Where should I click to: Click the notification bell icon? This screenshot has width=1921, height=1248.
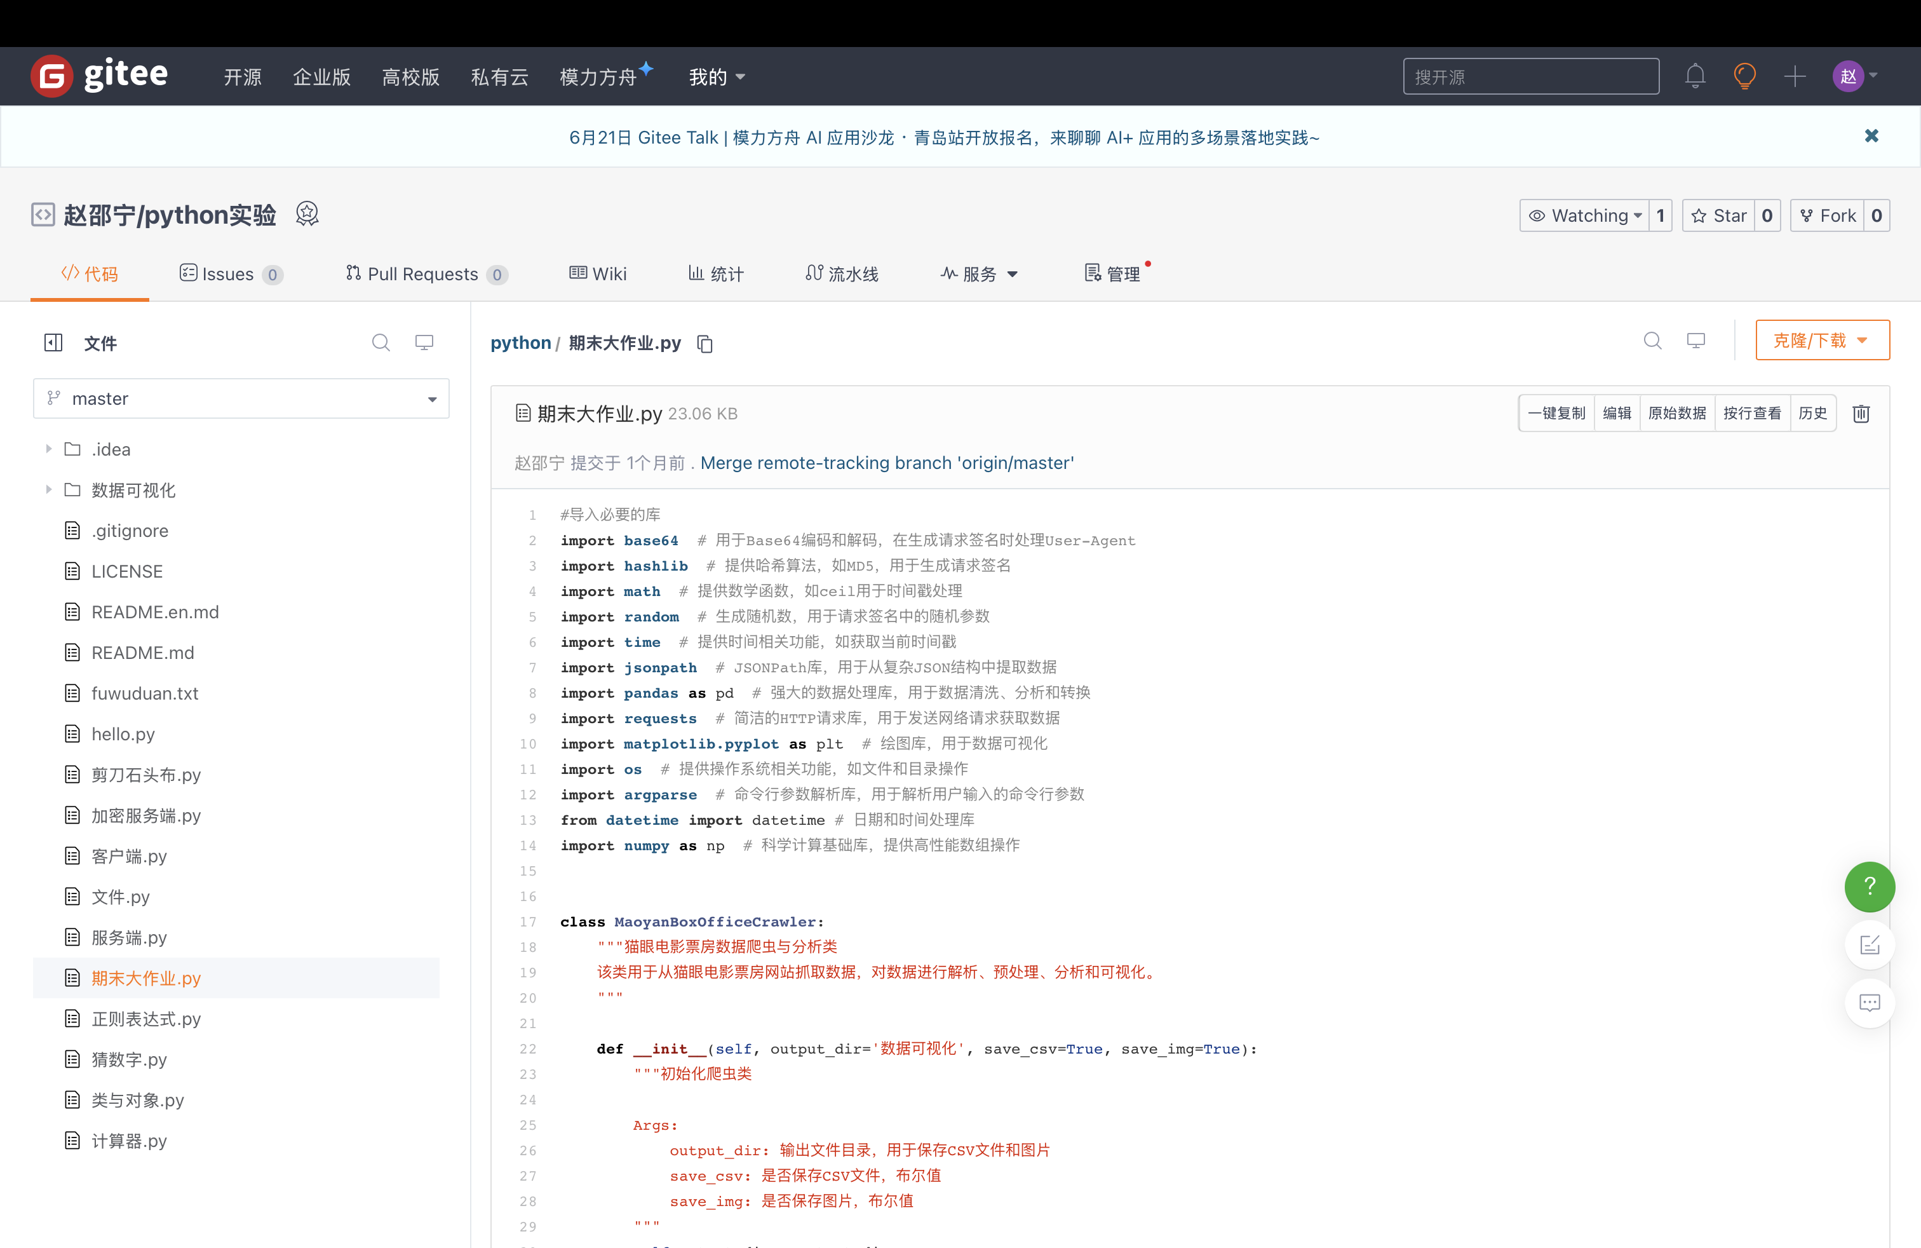pyautogui.click(x=1694, y=77)
